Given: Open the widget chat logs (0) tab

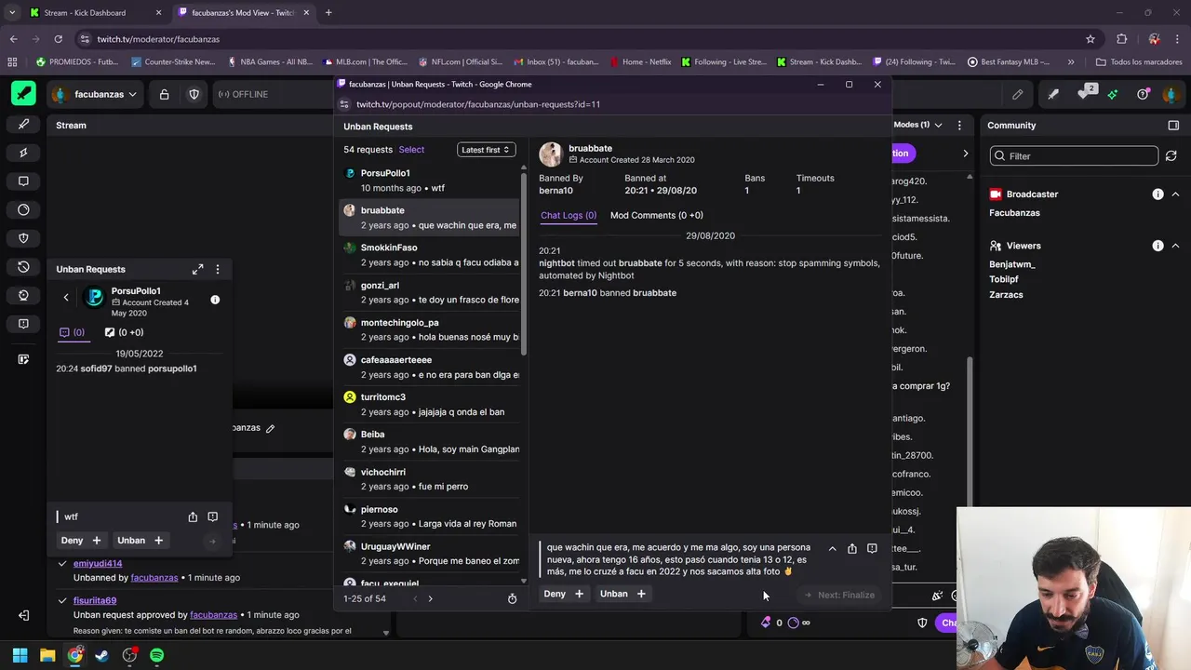Looking at the screenshot, I should coord(72,332).
